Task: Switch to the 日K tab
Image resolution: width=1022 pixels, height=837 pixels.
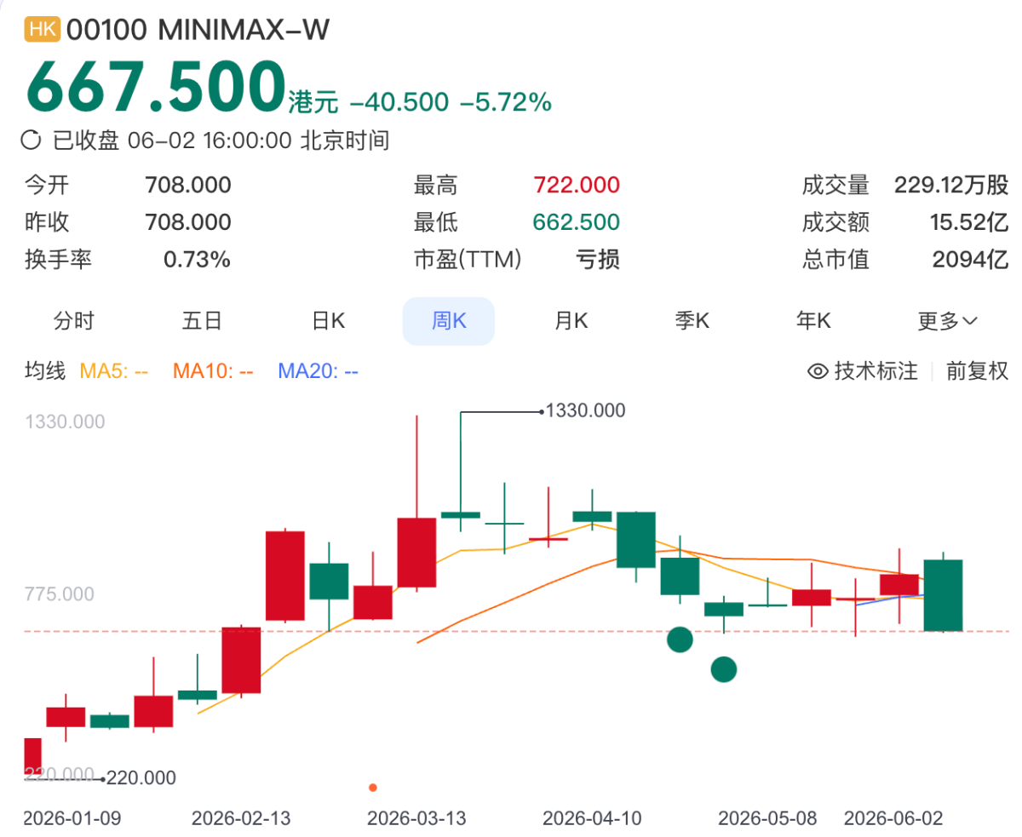Action: tap(328, 321)
